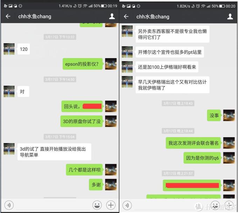The width and height of the screenshot is (238, 213).
Task: Tap own avatar beside '没事' message
Action: click(229, 115)
